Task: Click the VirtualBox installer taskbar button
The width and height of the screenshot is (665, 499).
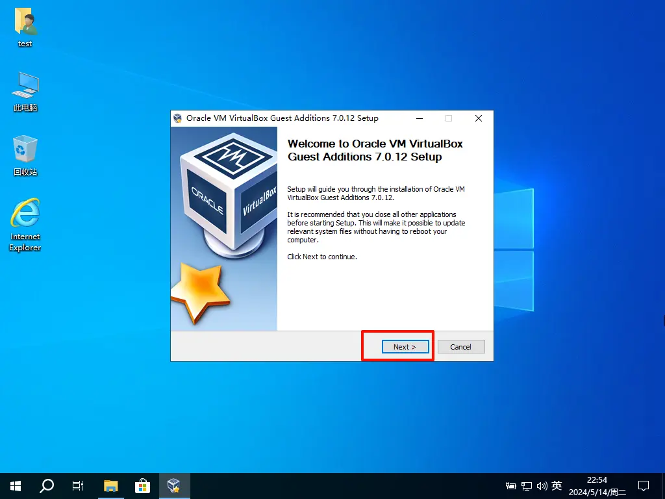Action: pyautogui.click(x=174, y=486)
